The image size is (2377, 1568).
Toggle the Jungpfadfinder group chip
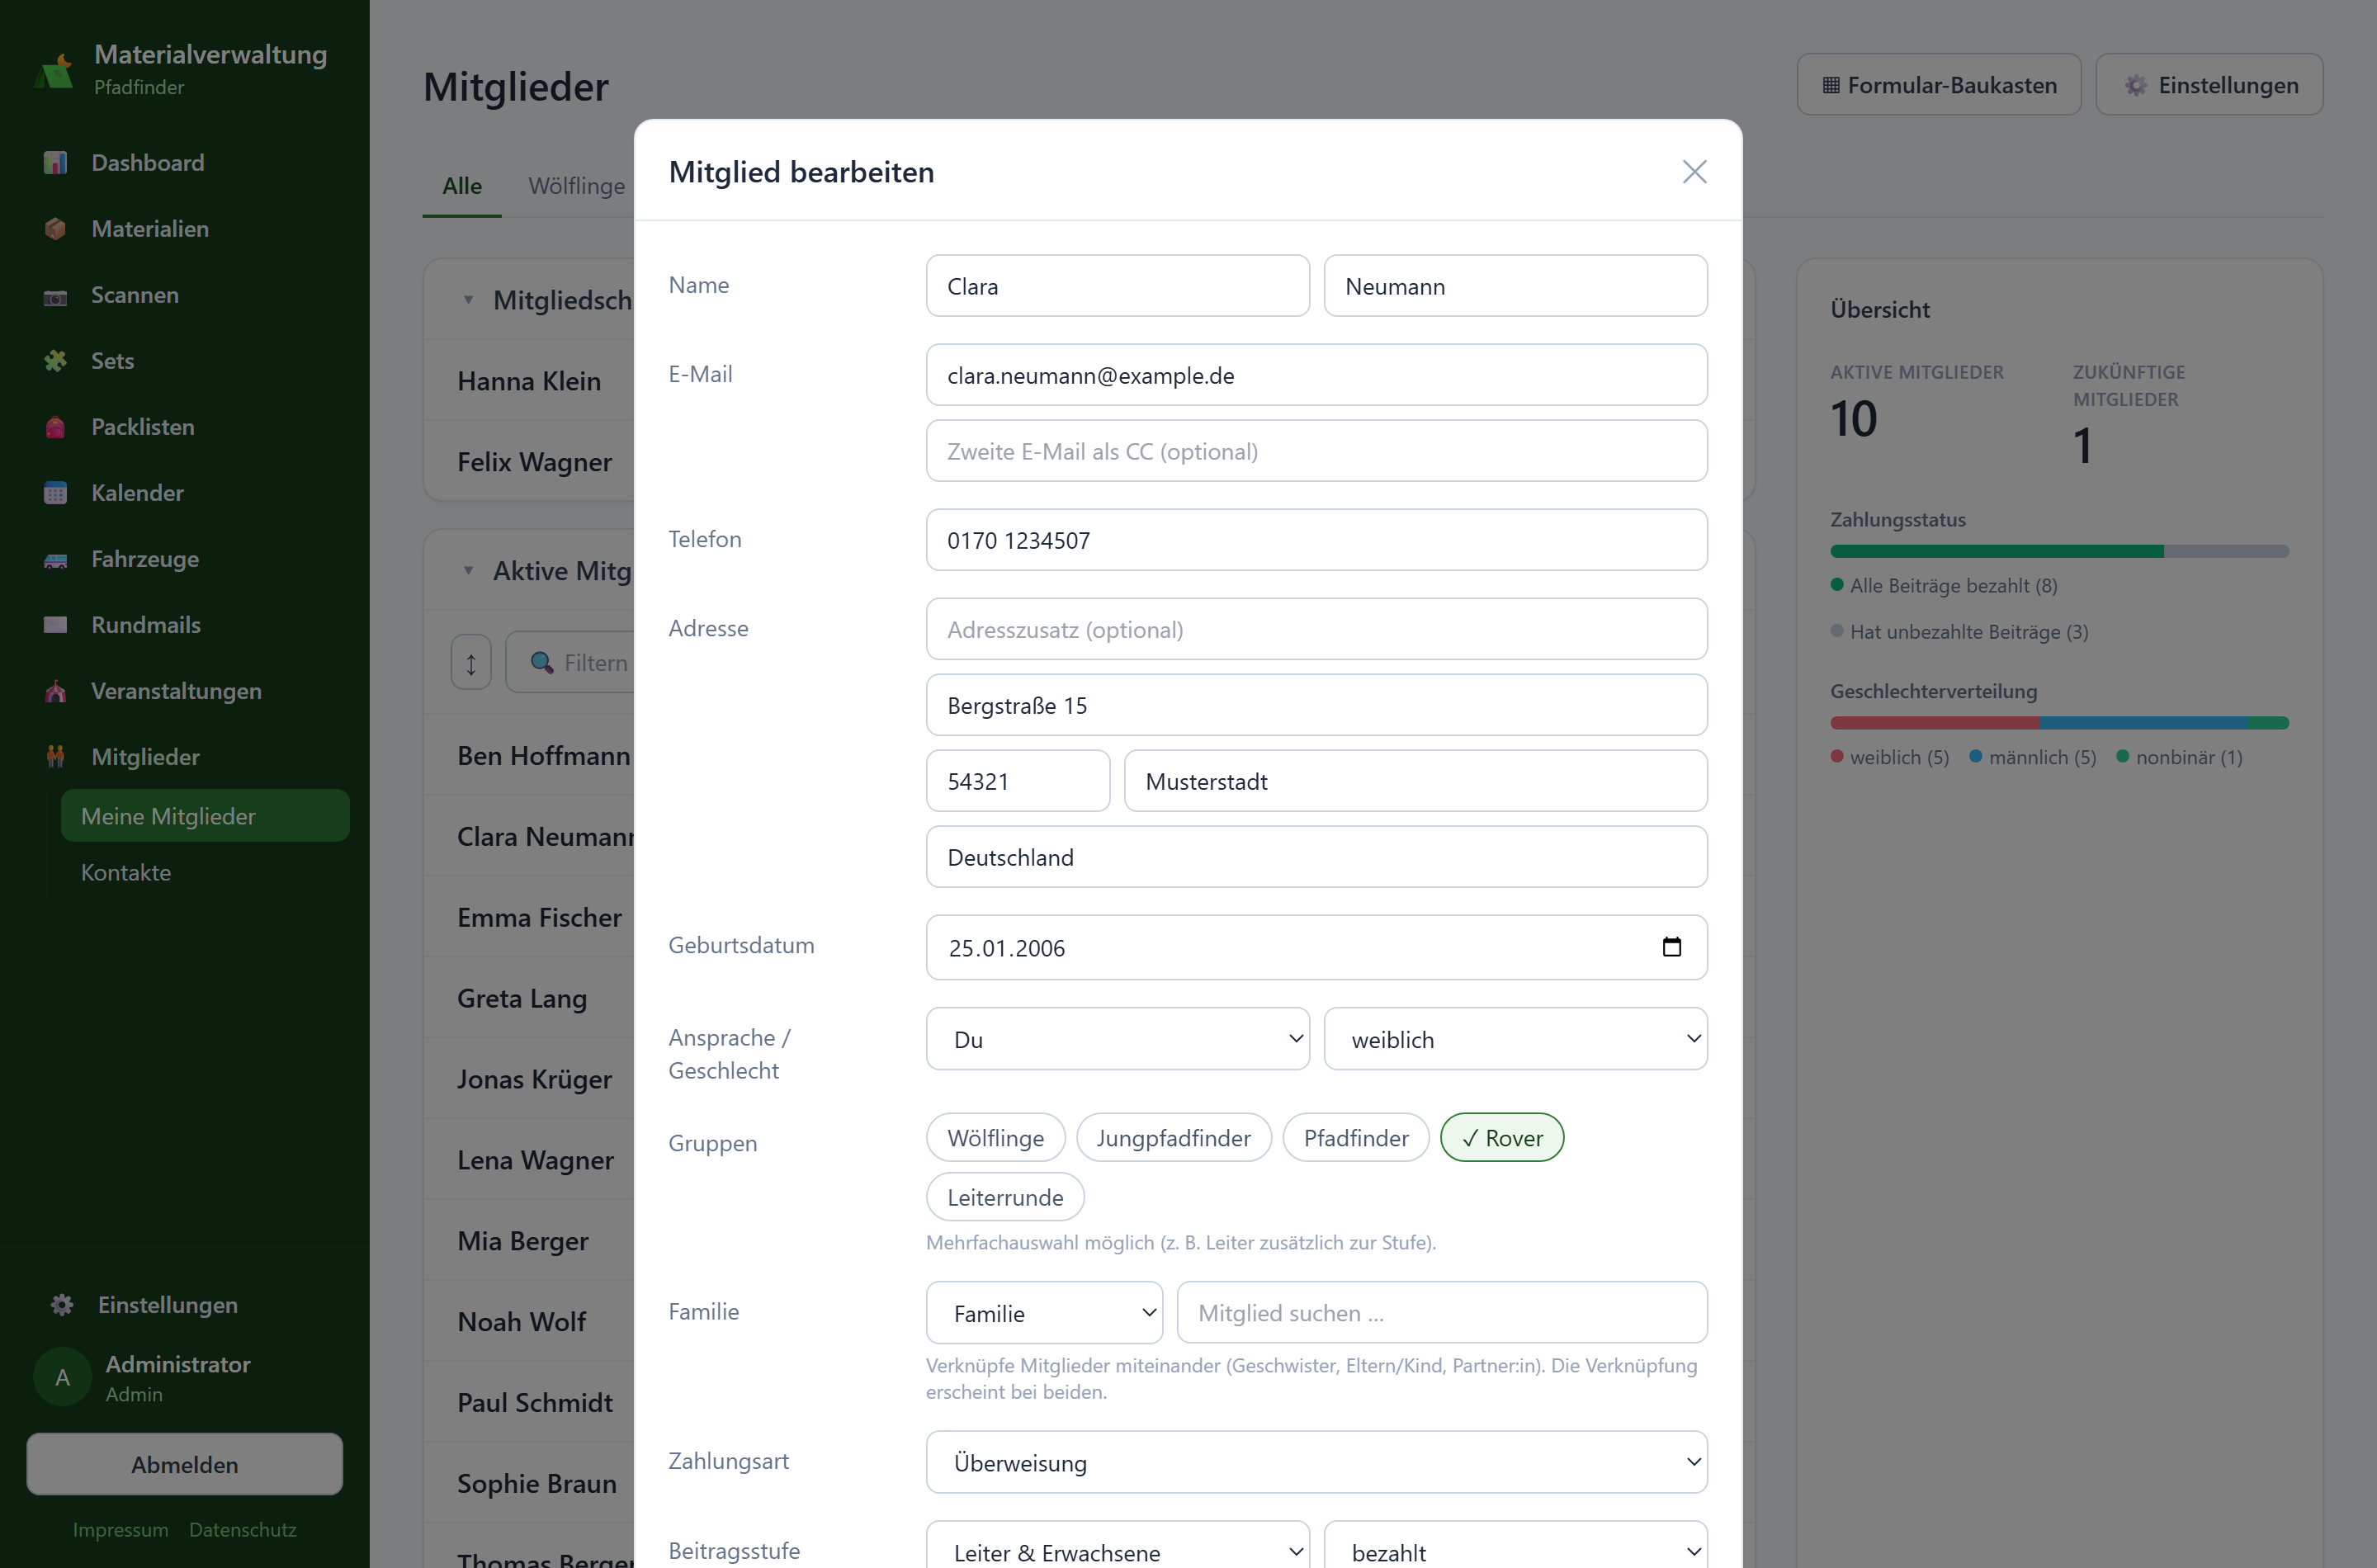[x=1173, y=1138]
